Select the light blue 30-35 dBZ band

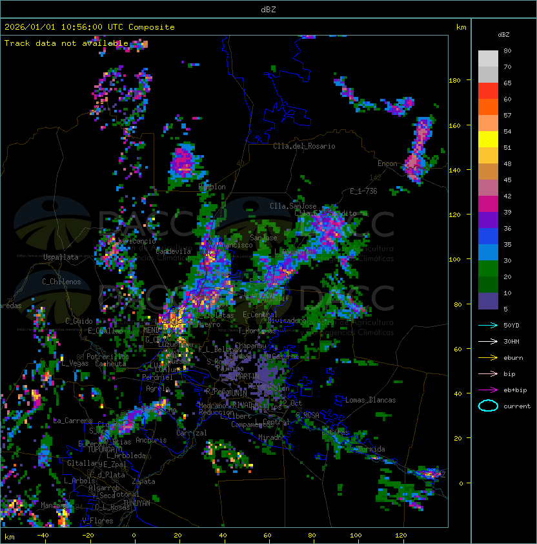coord(488,252)
